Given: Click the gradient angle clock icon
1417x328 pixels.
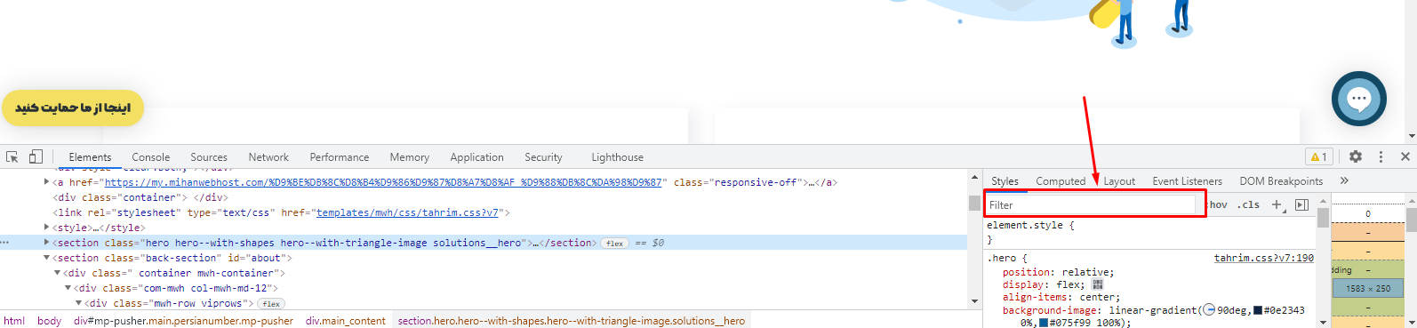Looking at the screenshot, I should (x=1208, y=310).
